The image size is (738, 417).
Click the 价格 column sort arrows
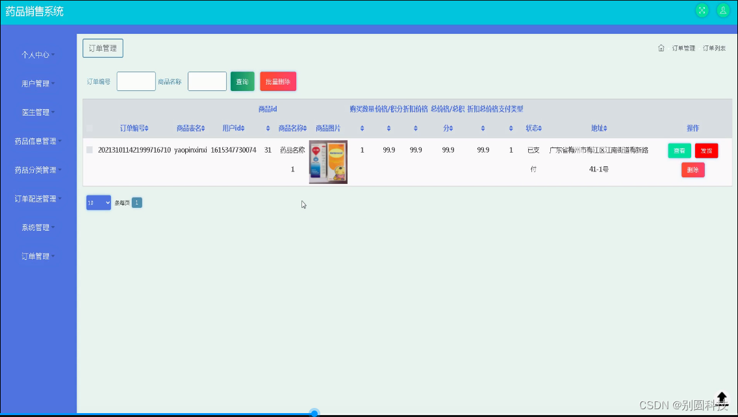click(x=388, y=128)
